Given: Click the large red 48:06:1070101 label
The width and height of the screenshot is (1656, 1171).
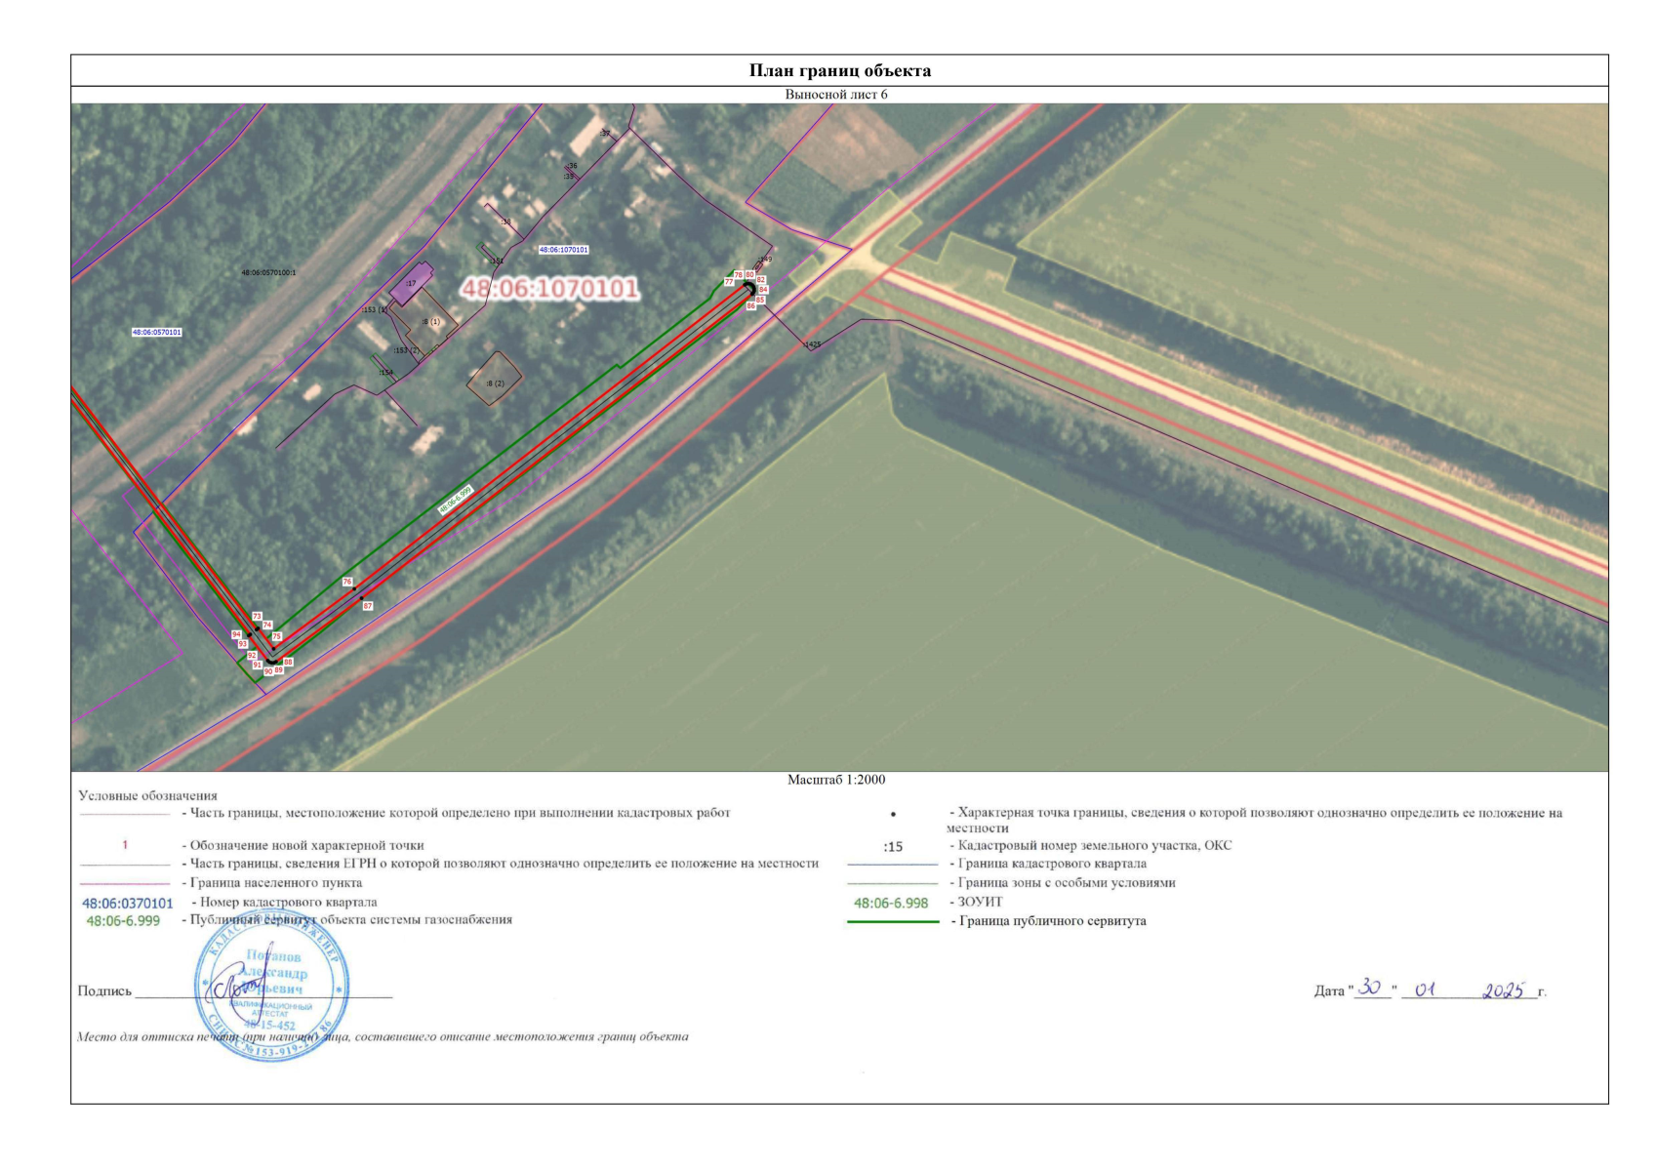Looking at the screenshot, I should coord(549,289).
